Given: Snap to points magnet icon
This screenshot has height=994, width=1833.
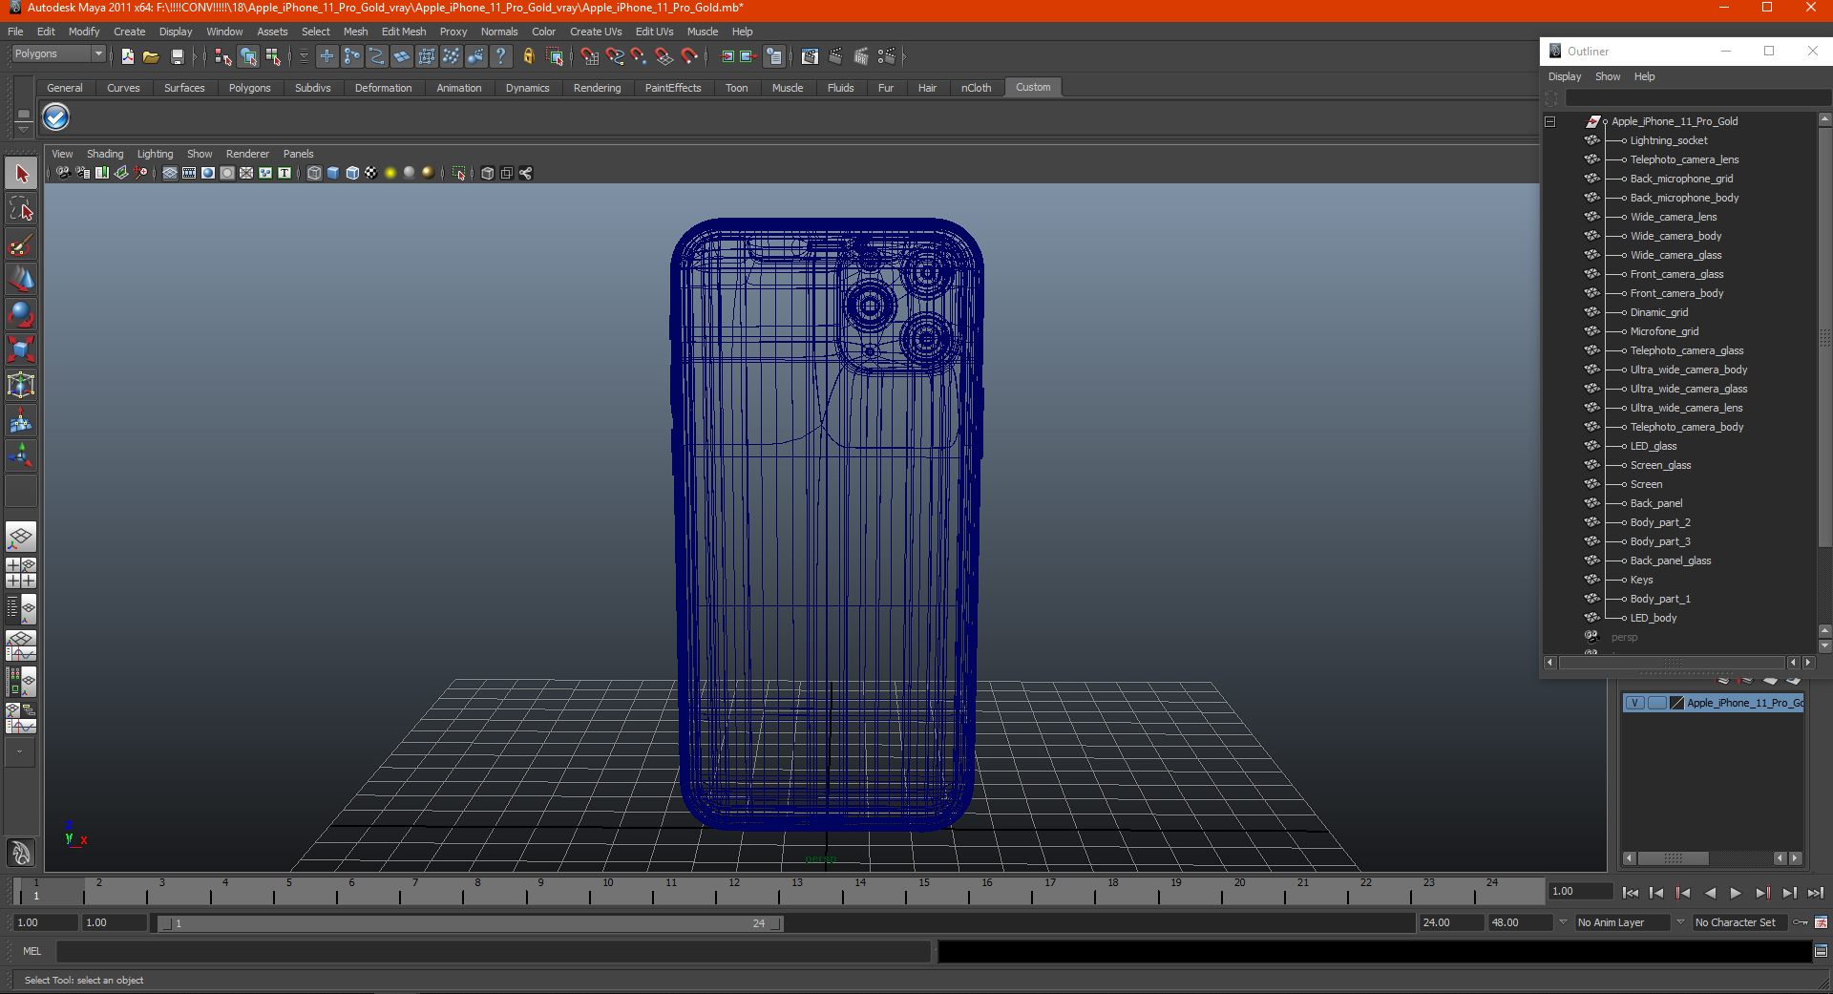Looking at the screenshot, I should click(x=640, y=56).
